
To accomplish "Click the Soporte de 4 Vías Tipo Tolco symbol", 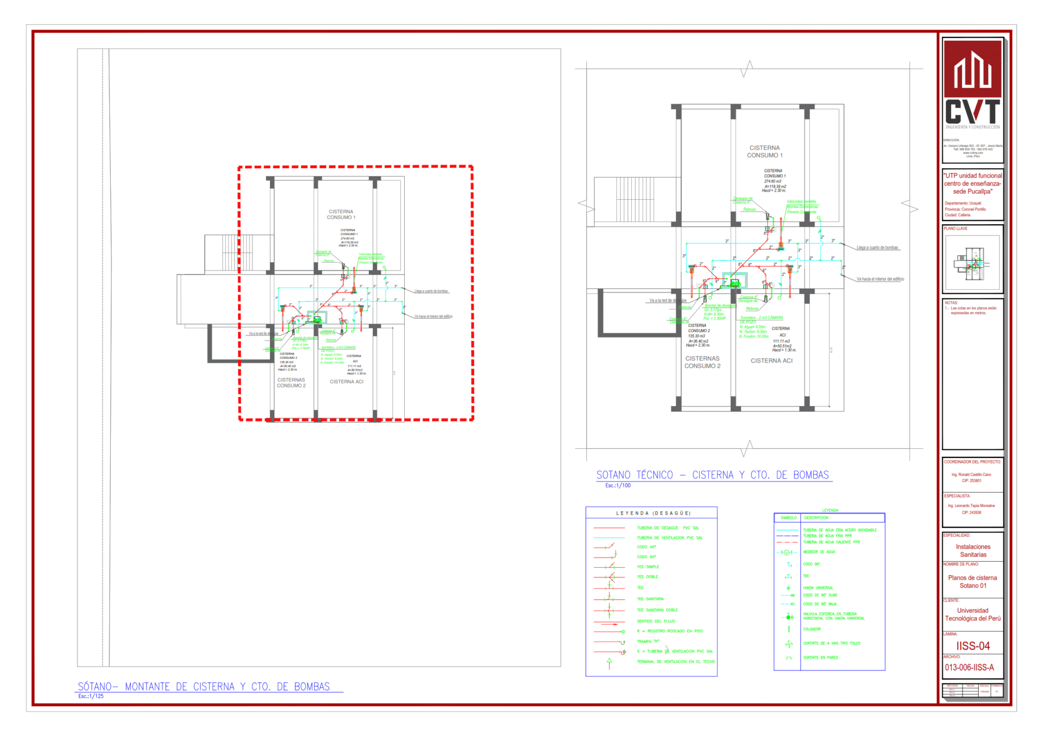I will pos(789,644).
